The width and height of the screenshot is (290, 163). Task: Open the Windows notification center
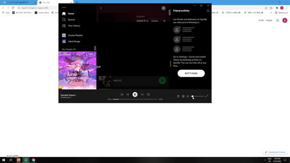click(x=285, y=160)
